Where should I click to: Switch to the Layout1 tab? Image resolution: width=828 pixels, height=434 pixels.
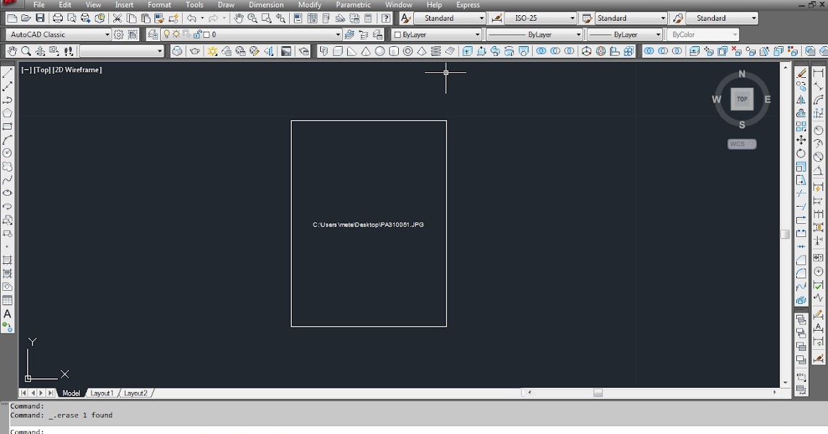tap(101, 393)
